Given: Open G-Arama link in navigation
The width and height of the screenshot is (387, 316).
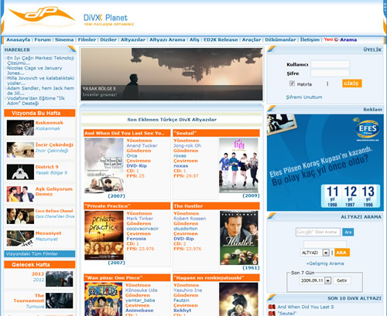Looking at the screenshot, I should coord(345,39).
